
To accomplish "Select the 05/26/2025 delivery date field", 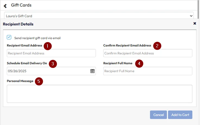I will pos(48,71).
